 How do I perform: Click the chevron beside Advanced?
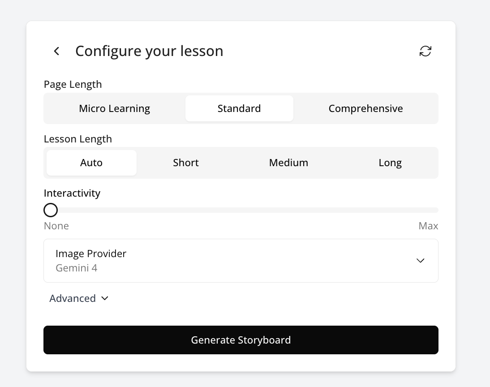tap(105, 298)
